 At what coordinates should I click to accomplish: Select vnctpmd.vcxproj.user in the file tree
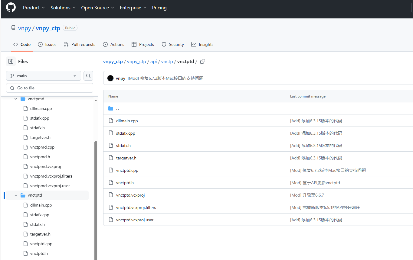click(50, 186)
